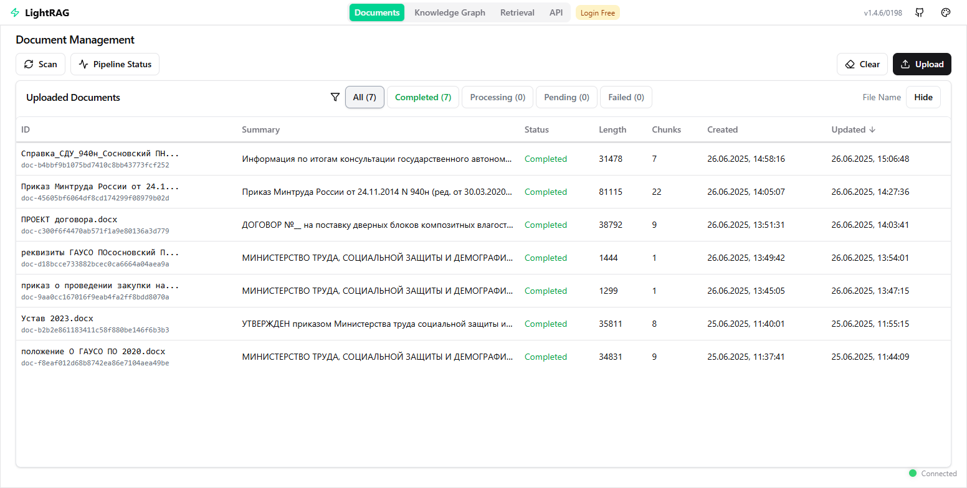Filter documents by Completed (7)
967x488 pixels.
(423, 97)
